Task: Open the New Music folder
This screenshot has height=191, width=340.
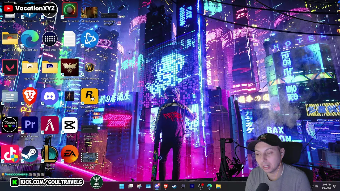Action: click(30, 70)
